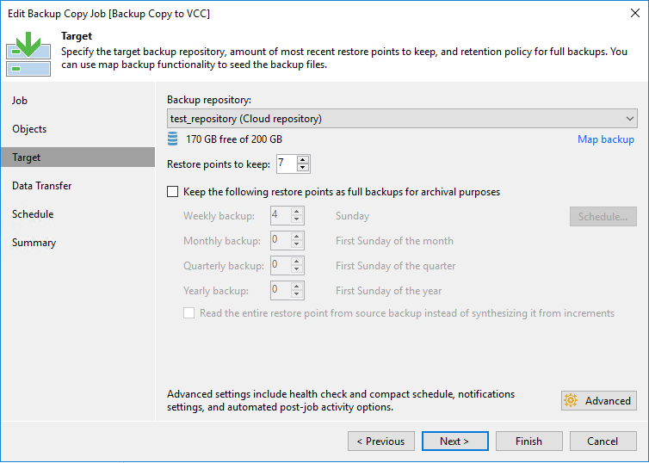The height and width of the screenshot is (463, 649).
Task: Open the Schedule... button for archival backups
Action: click(x=603, y=216)
